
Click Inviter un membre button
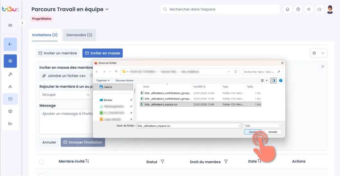[58, 53]
